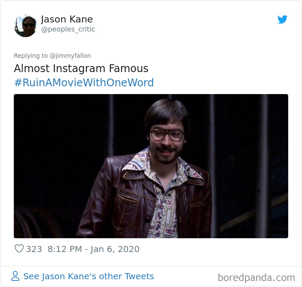The height and width of the screenshot is (287, 302).
Task: See Jason Kane's other Tweets
Action: tap(88, 276)
